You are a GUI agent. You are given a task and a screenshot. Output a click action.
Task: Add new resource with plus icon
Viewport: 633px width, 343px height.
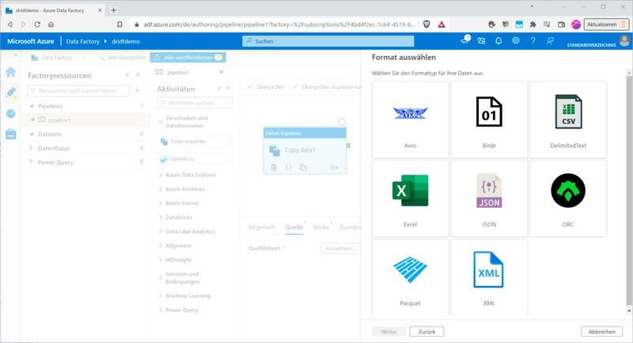click(x=137, y=91)
